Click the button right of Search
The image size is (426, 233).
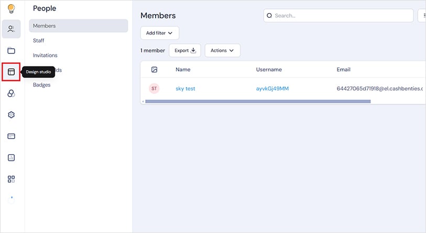coord(422,16)
